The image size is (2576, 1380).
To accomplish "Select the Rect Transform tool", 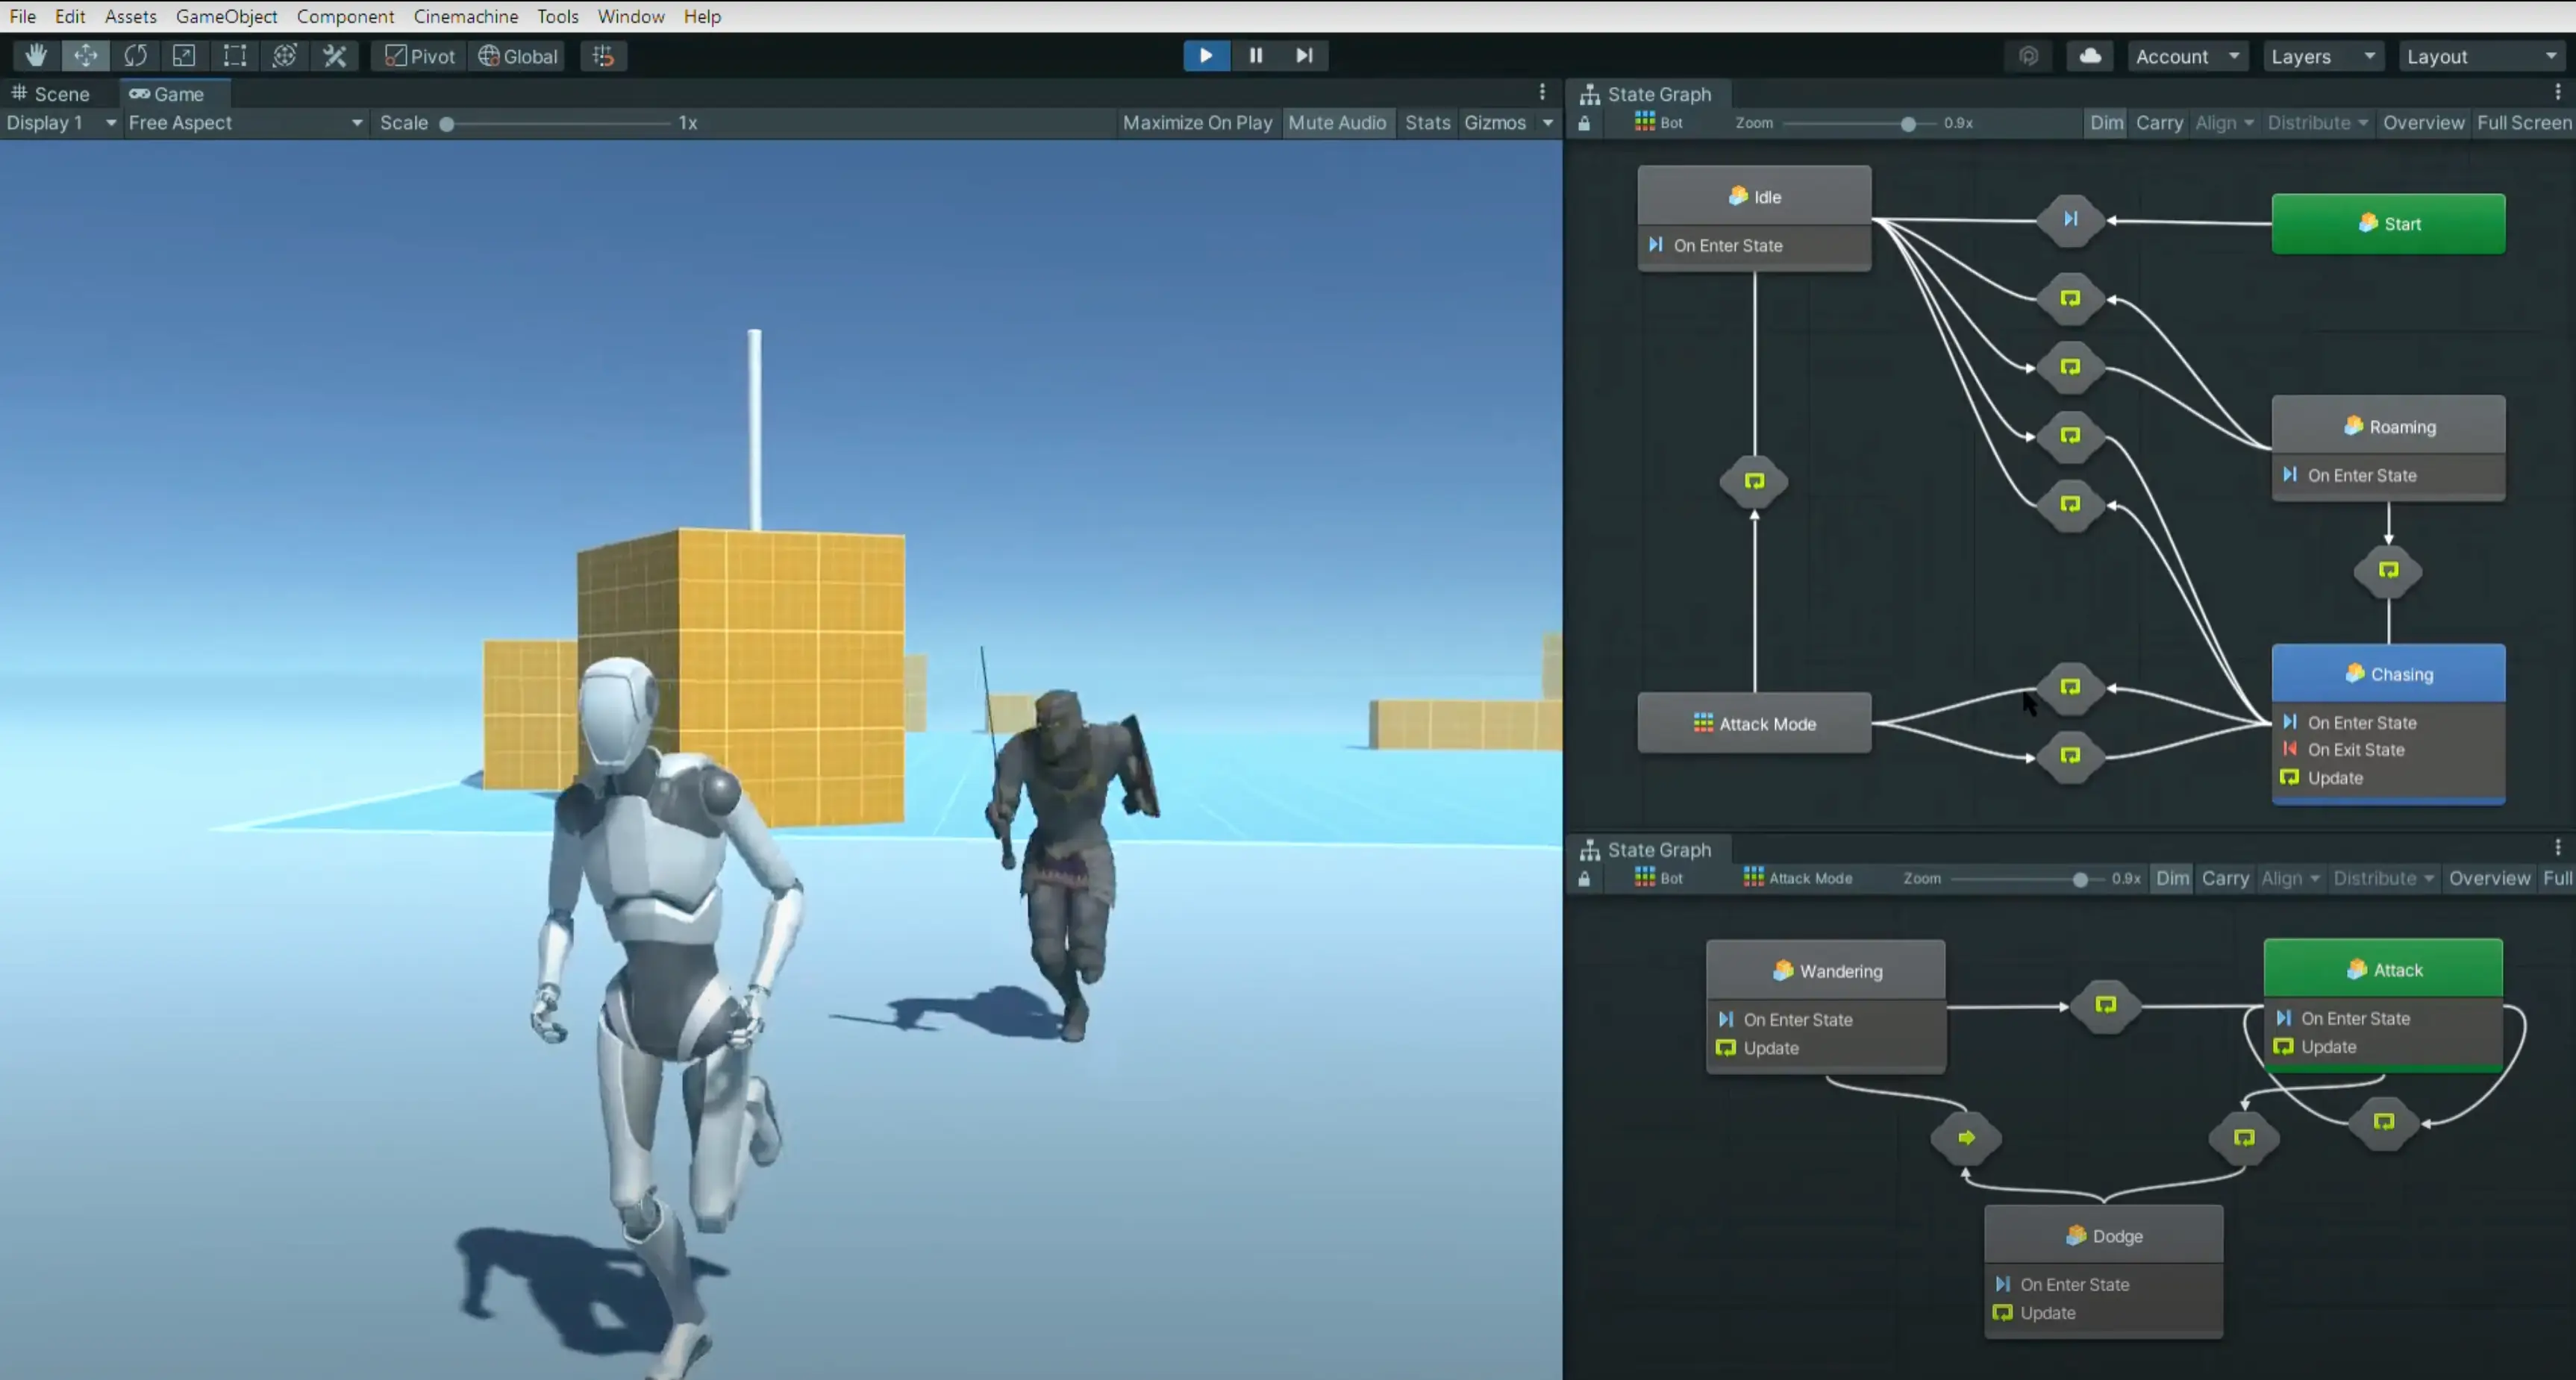I will tap(234, 56).
